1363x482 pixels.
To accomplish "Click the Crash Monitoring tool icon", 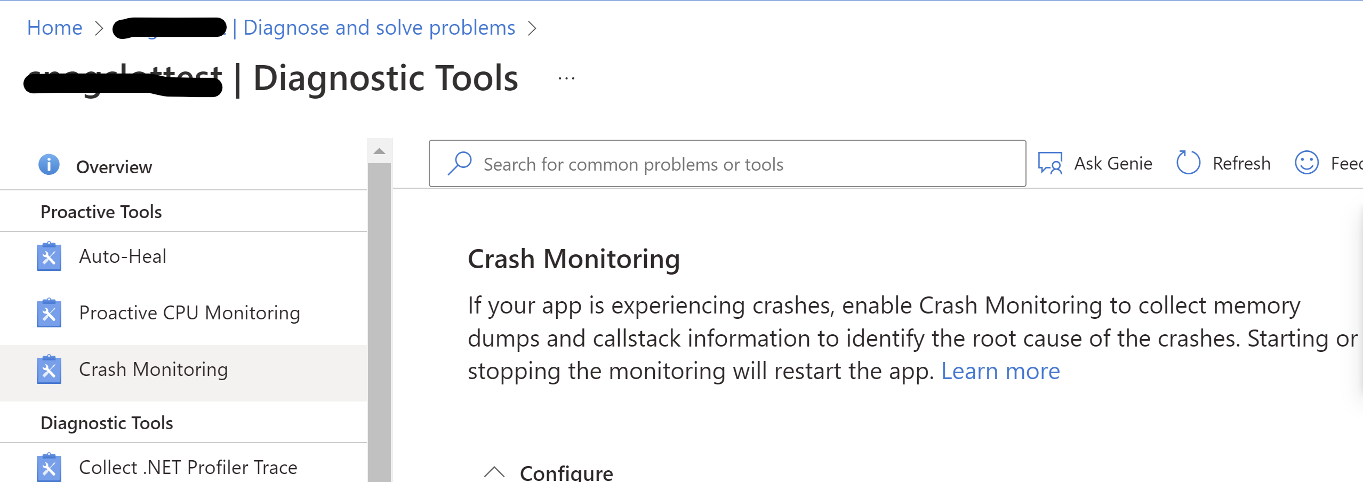I will (50, 369).
